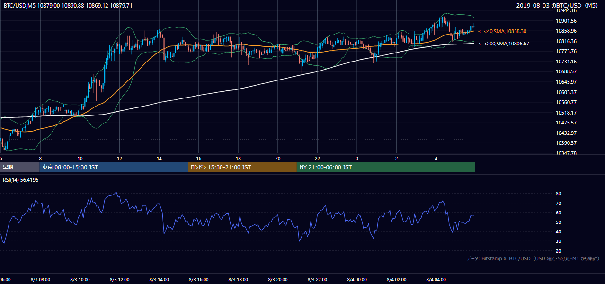Image resolution: width=605 pixels, height=284 pixels.
Task: Click price axis value 10731.16
Action: tap(566, 62)
